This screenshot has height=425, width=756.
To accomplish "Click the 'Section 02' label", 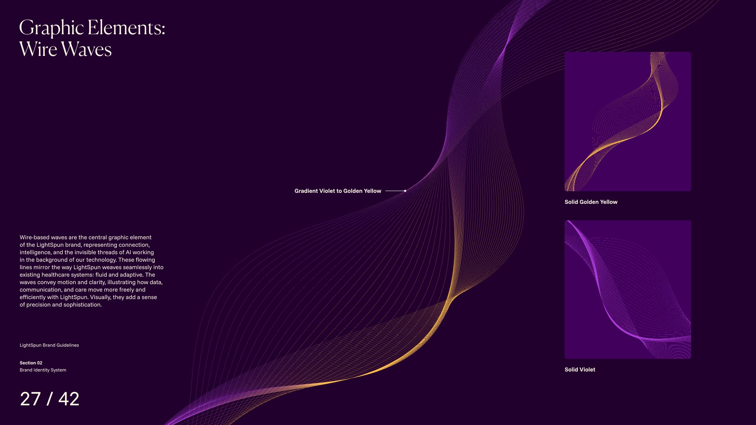I will 31,363.
